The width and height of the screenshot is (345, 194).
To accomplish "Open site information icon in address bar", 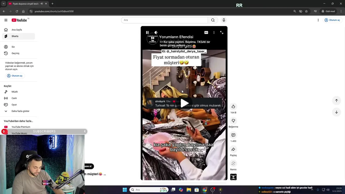I will 31,11.
